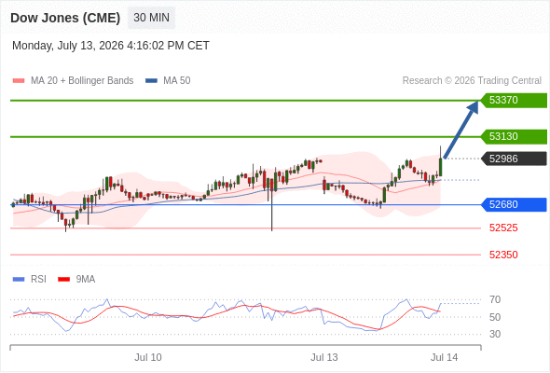The image size is (550, 373).
Task: Click the 30 MIN timeframe badge
Action: [x=151, y=18]
